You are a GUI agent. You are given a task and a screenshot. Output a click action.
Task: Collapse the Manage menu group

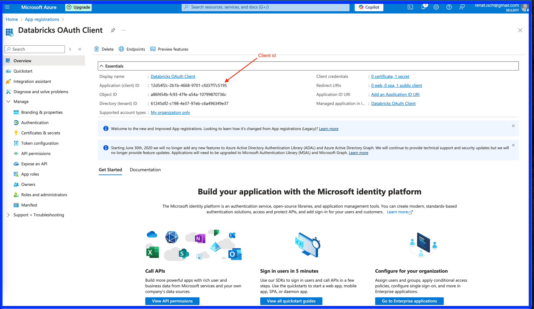click(8, 102)
